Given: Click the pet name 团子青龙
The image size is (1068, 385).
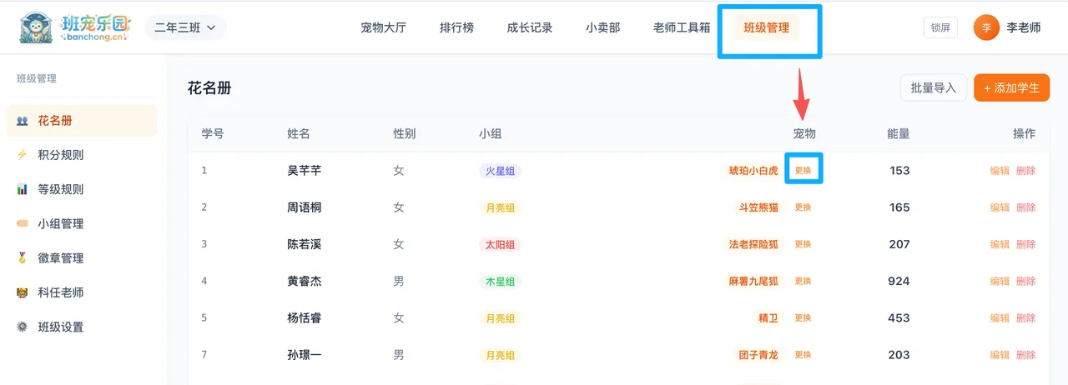Looking at the screenshot, I should click(758, 354).
